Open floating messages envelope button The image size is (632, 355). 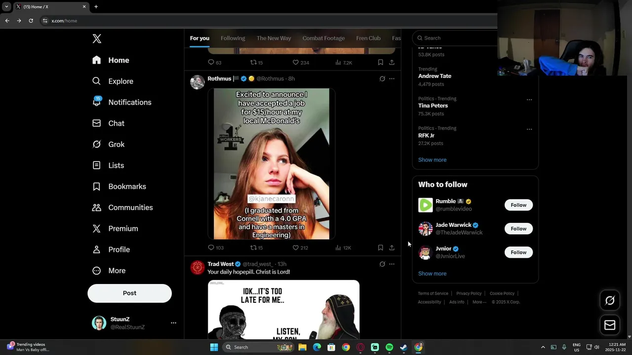[610, 325]
